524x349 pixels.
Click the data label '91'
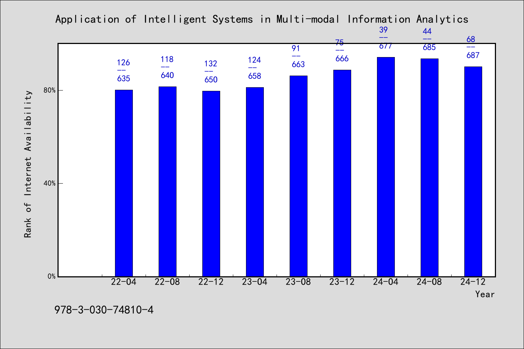296,48
